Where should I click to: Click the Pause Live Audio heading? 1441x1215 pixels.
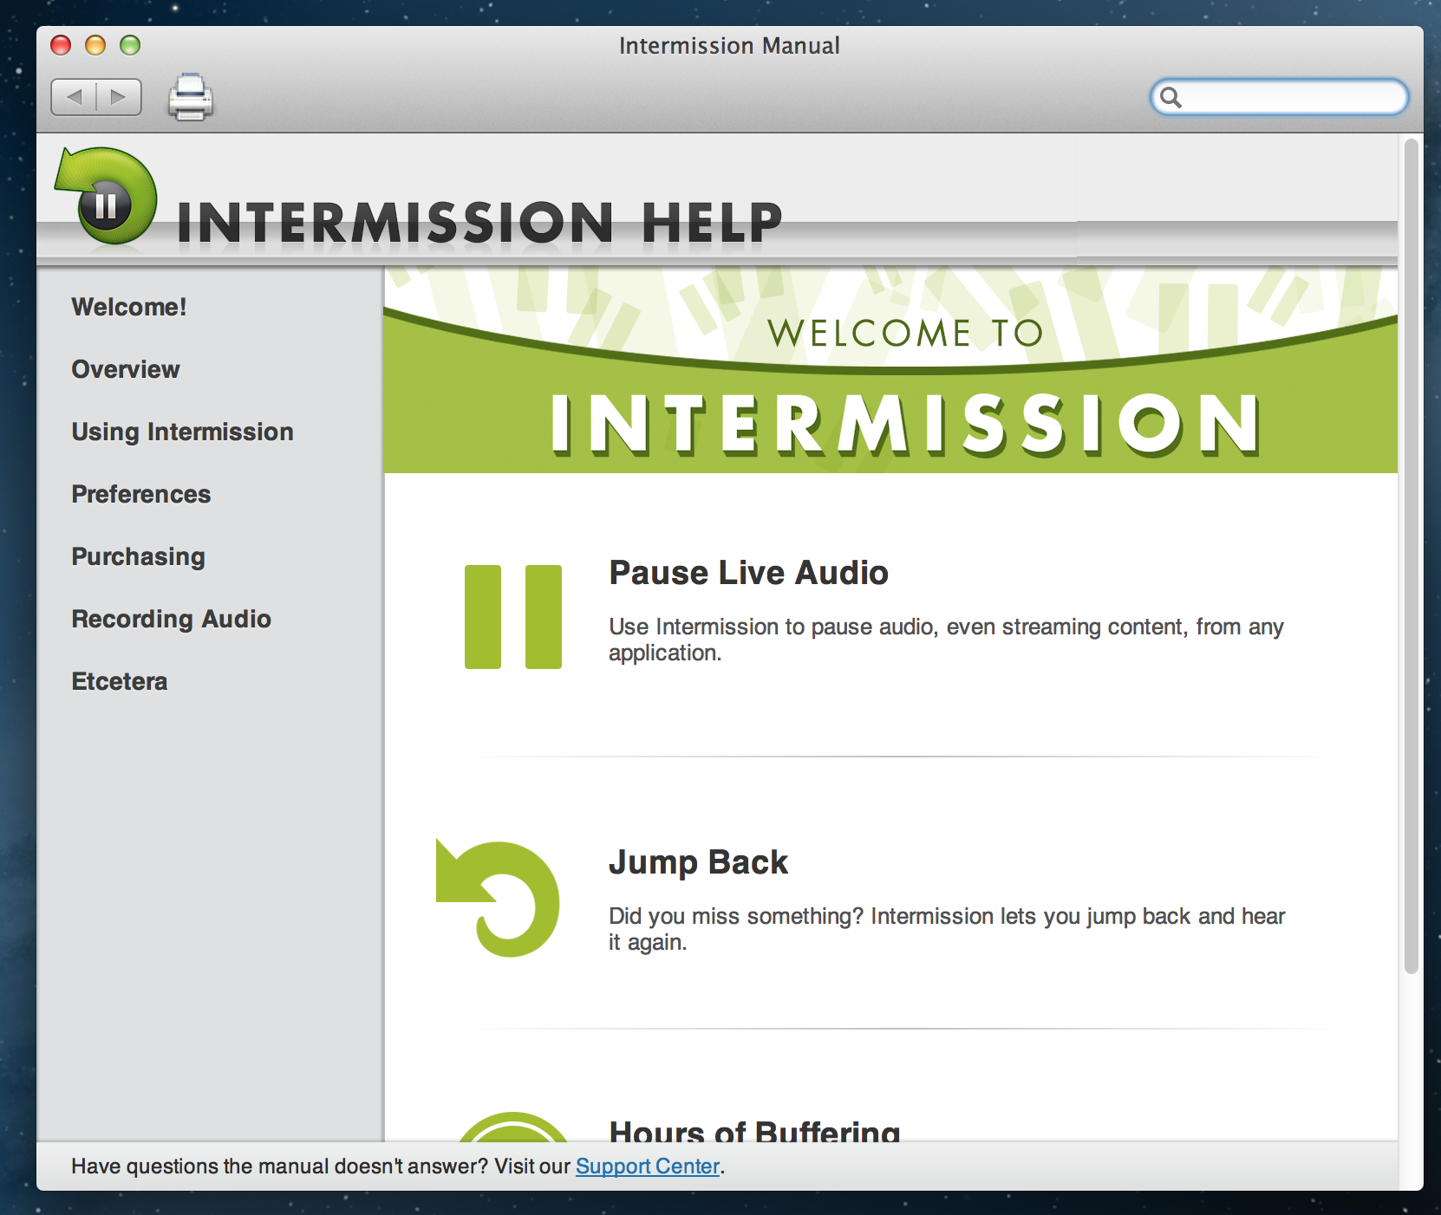click(x=749, y=573)
